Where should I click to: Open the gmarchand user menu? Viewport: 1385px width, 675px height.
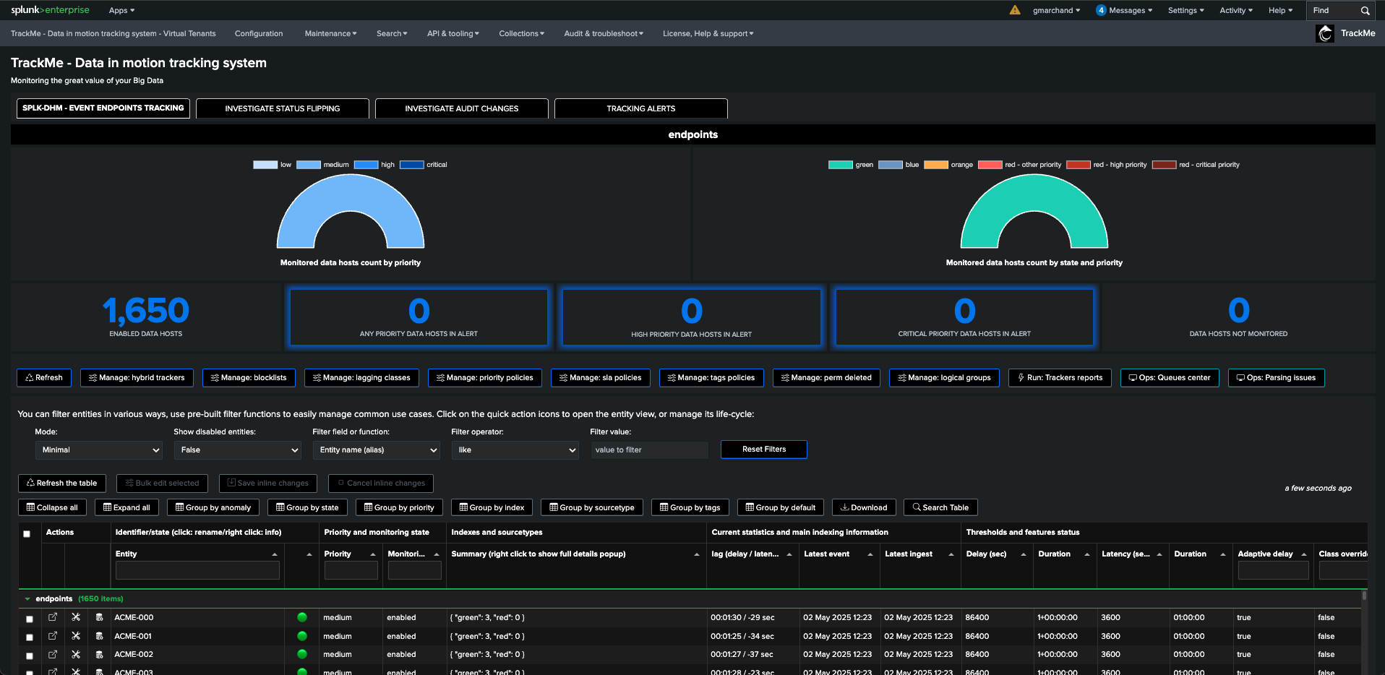(1056, 10)
